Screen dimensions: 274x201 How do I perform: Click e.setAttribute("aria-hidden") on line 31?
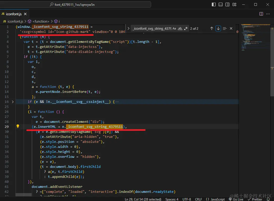pyautogui.click(x=71, y=137)
